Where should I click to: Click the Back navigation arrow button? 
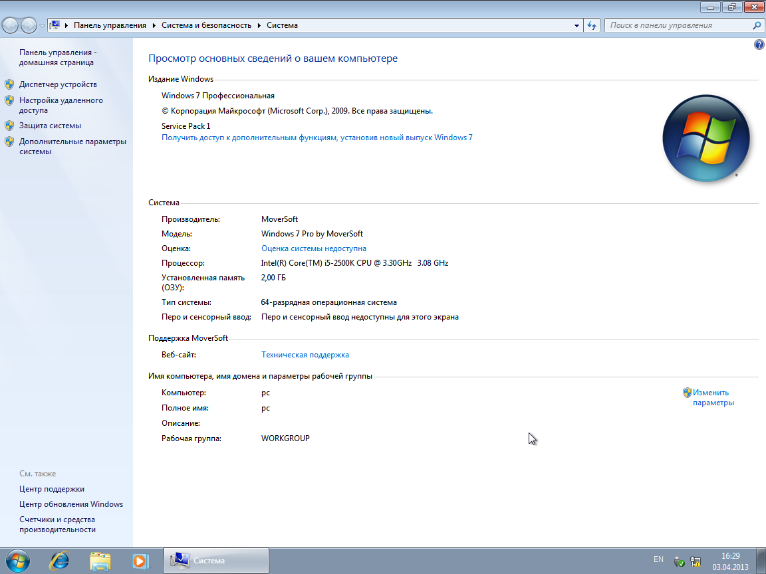point(11,25)
